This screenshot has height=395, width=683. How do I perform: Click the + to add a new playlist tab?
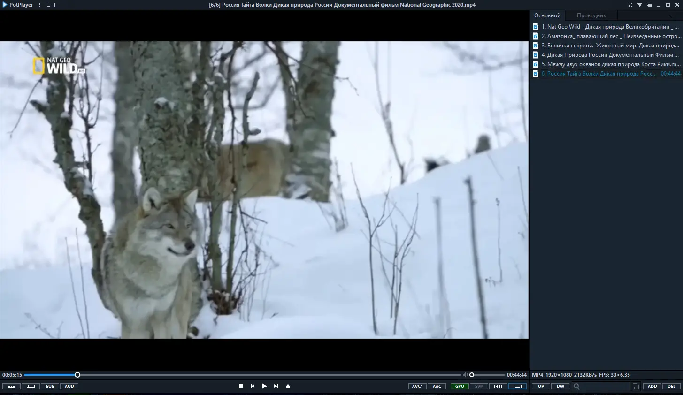(672, 15)
